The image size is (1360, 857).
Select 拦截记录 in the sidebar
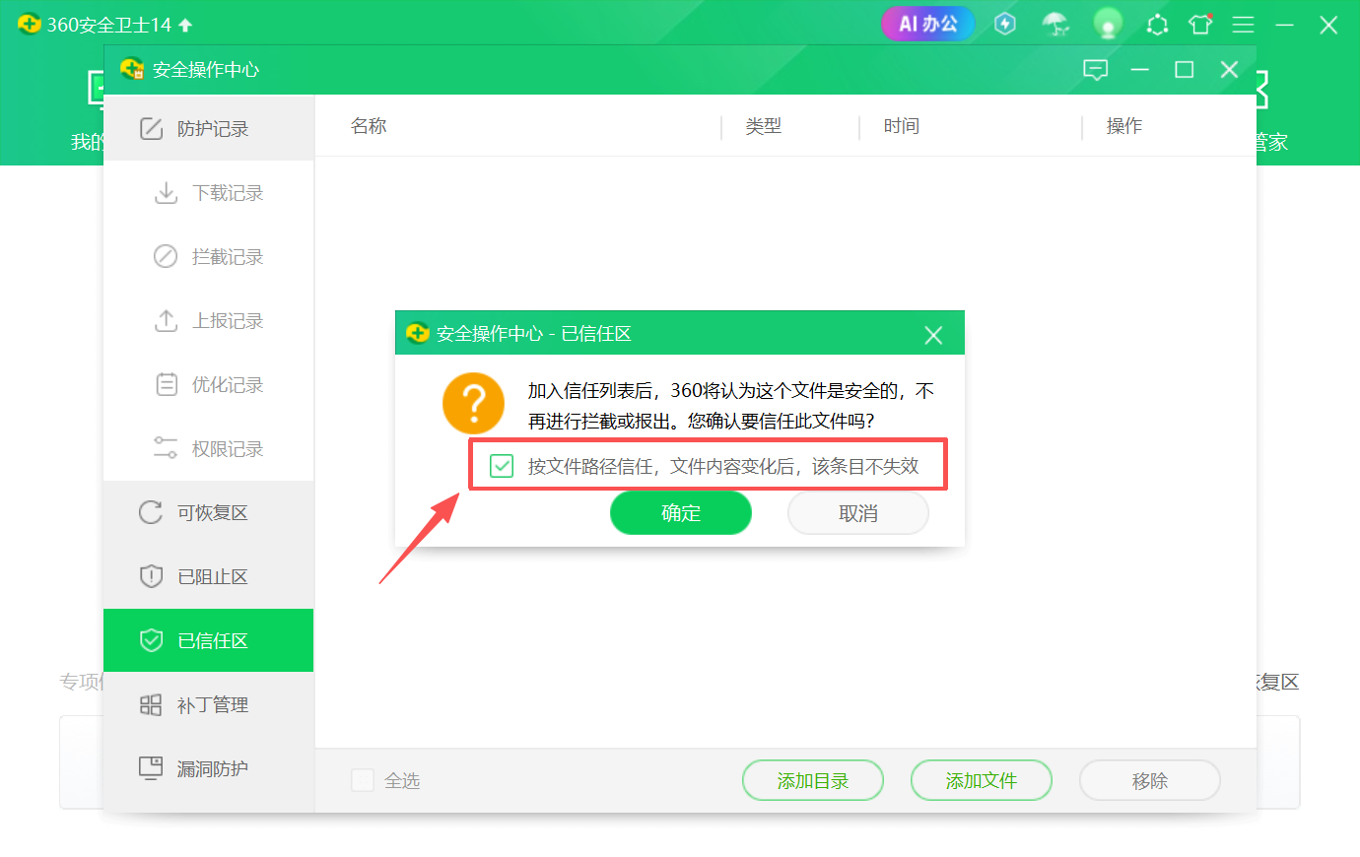(x=209, y=256)
